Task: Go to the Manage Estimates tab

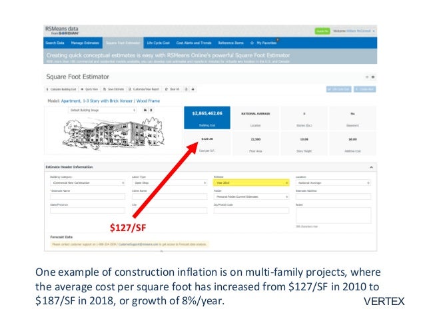Action: point(85,43)
